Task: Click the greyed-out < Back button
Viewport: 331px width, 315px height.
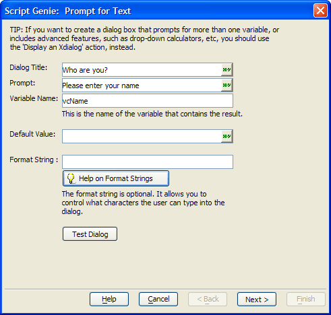Action: click(208, 299)
